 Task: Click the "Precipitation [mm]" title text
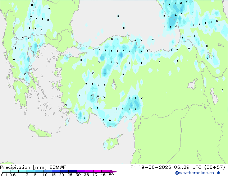23,167
